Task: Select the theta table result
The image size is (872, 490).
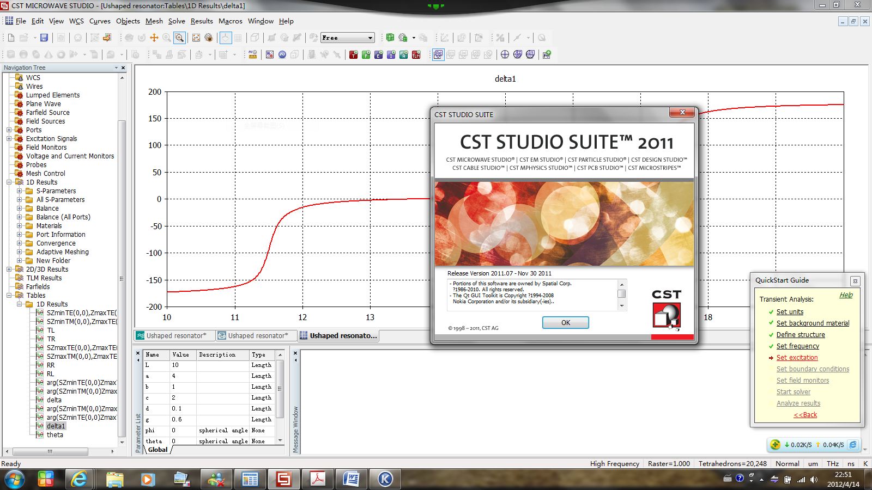Action: [55, 435]
